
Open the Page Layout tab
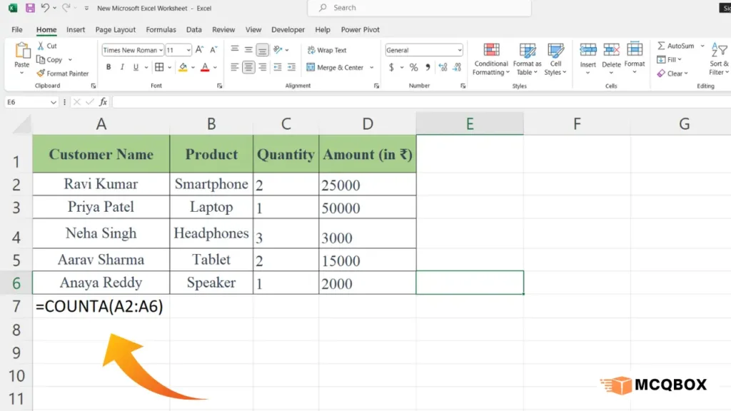[115, 30]
